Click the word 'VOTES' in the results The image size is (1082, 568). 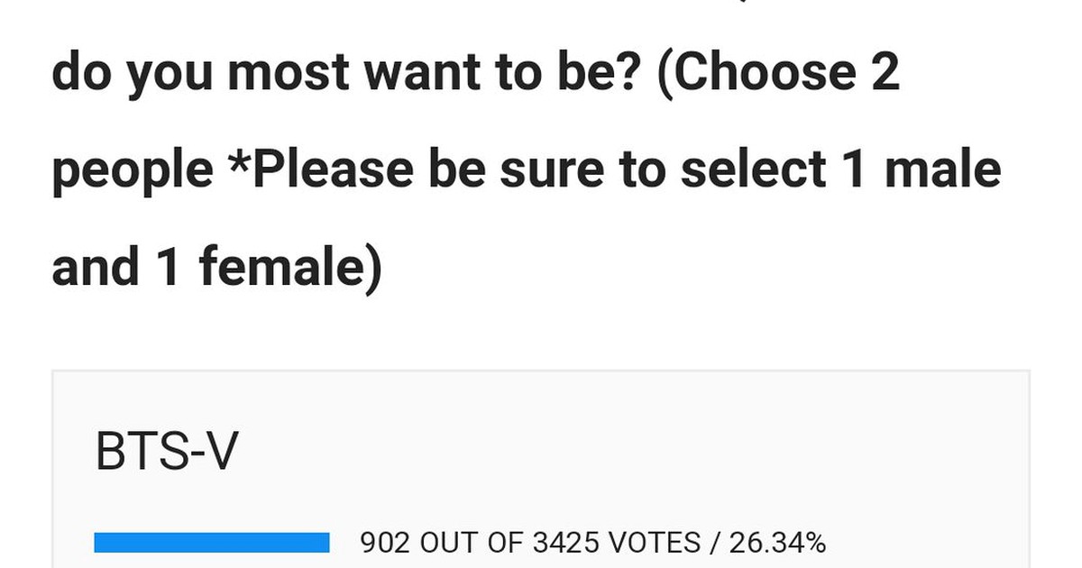pyautogui.click(x=656, y=543)
